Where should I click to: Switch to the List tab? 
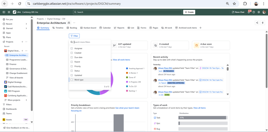131,28
